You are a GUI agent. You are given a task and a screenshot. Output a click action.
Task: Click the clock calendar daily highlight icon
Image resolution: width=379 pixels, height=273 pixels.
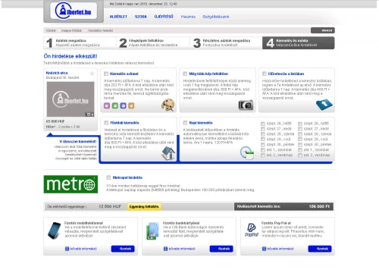(247, 152)
